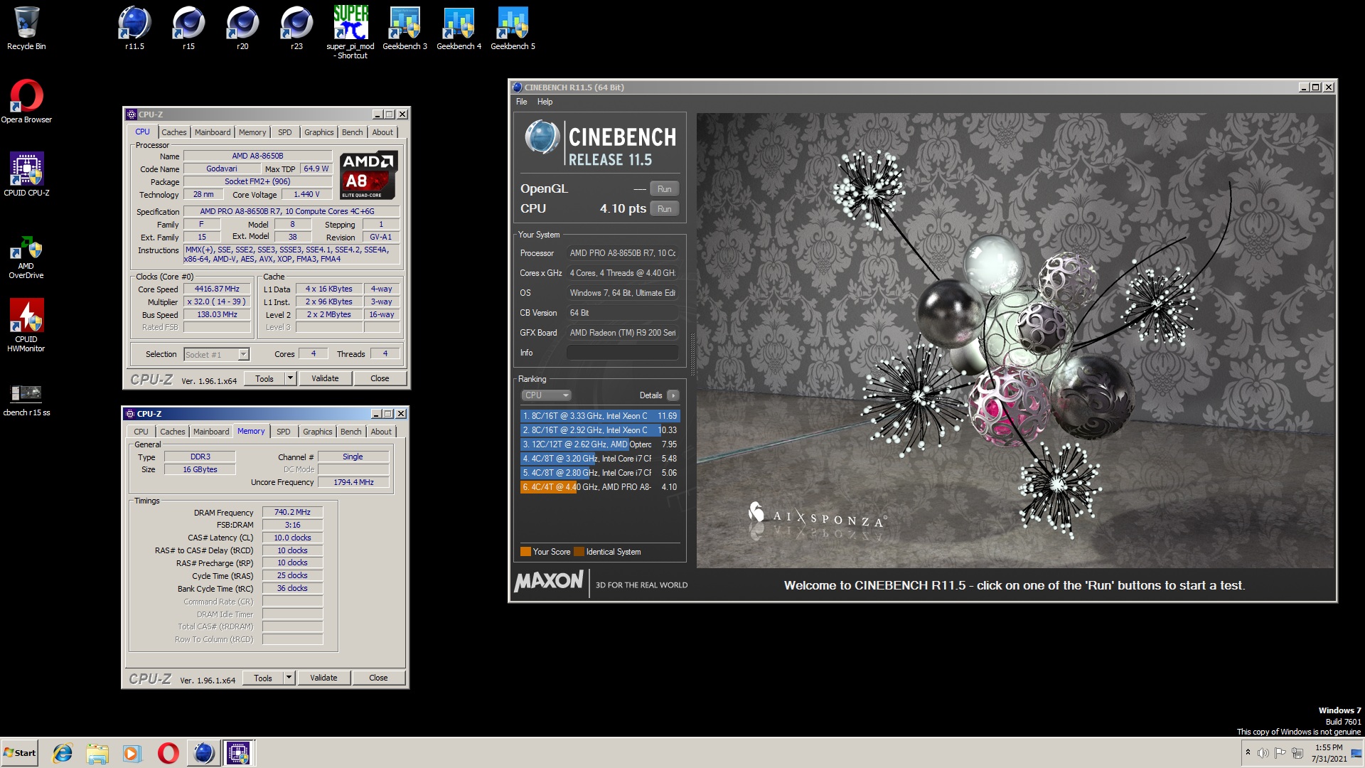The image size is (1365, 768).
Task: Switch to Bench tab in lower CPU-Z window
Action: pyautogui.click(x=350, y=432)
